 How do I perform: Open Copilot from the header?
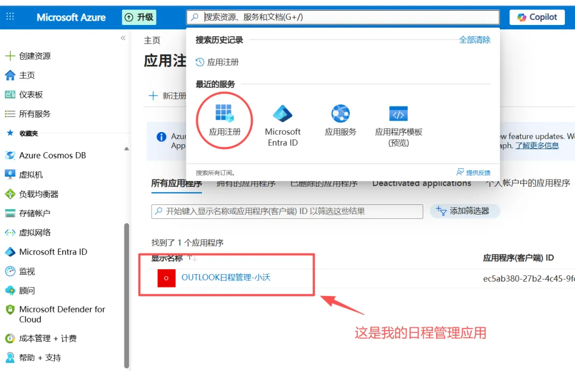(x=537, y=17)
